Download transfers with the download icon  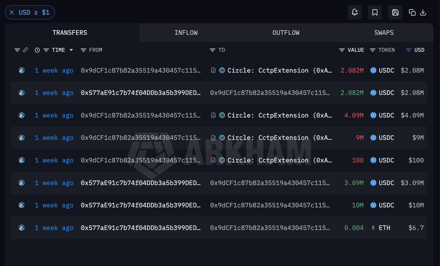point(423,12)
